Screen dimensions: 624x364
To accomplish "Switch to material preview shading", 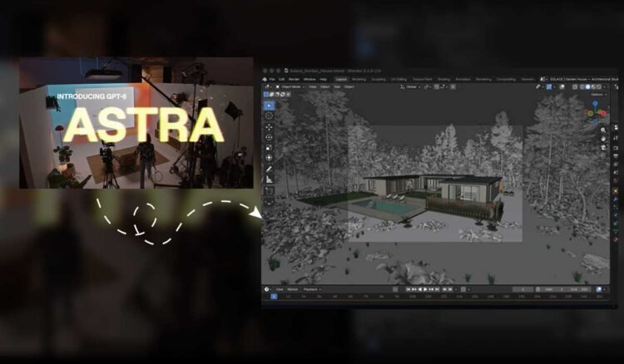I will pos(593,86).
